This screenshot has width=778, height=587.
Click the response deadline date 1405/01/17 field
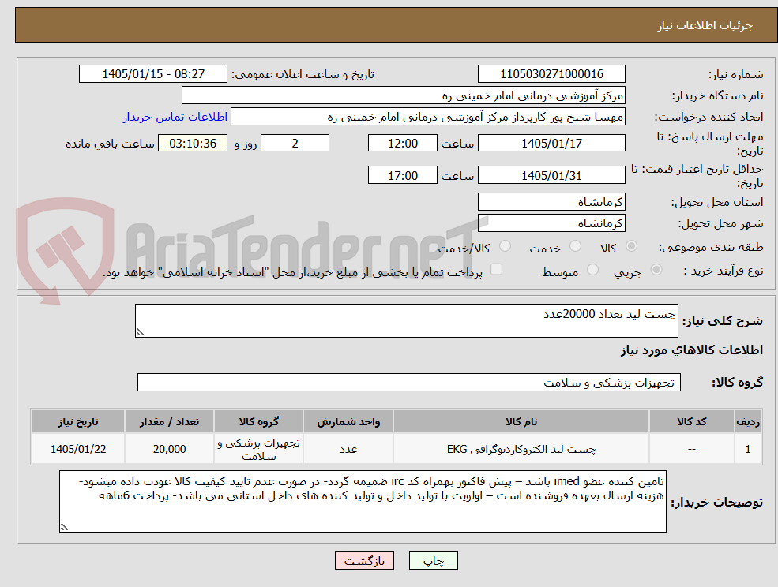(x=551, y=144)
